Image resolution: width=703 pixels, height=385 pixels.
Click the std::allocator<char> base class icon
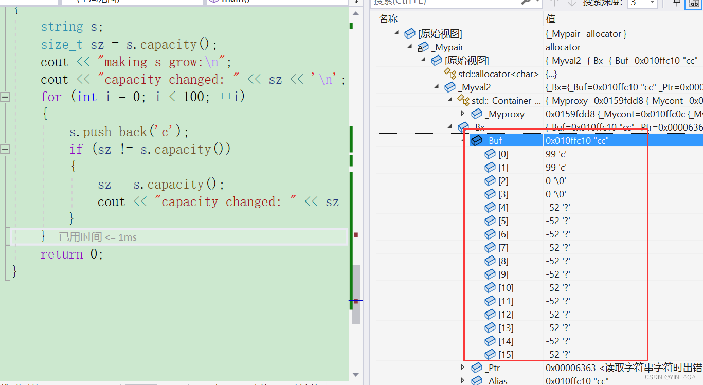point(449,74)
